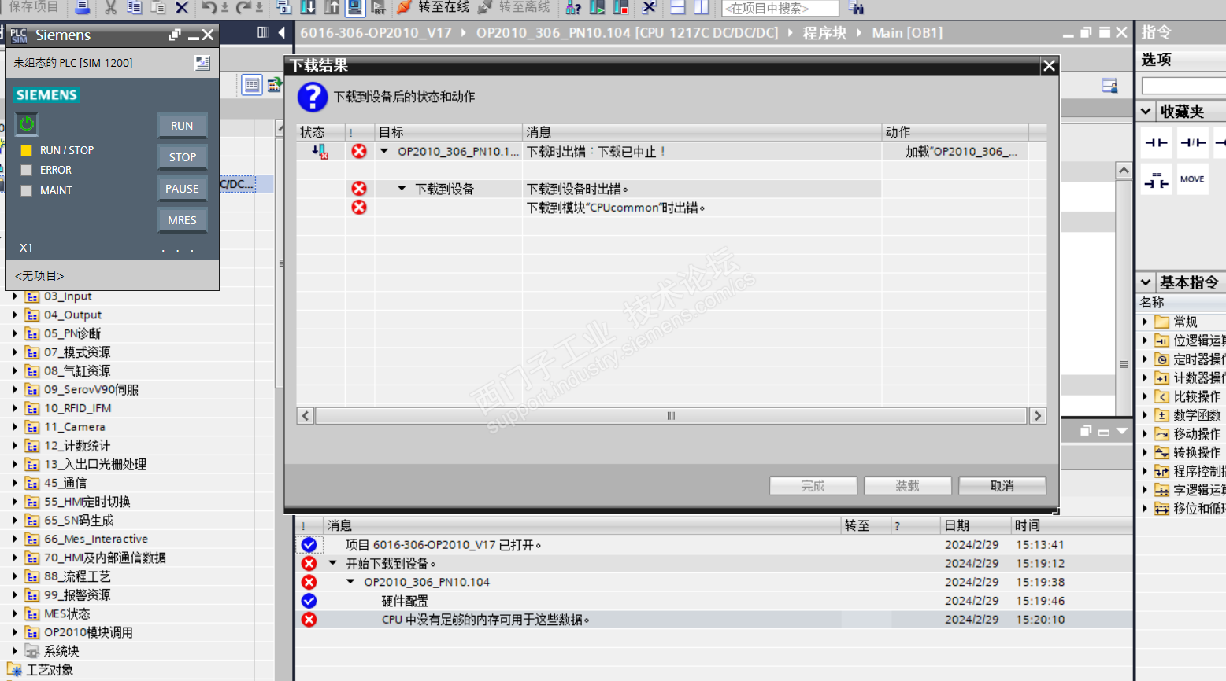Click the PLCSIM switch to project view icon
This screenshot has height=681, width=1226.
click(x=202, y=63)
